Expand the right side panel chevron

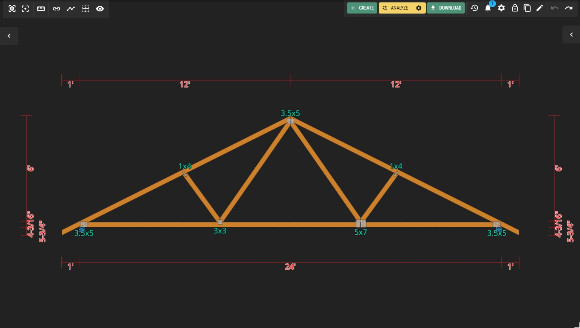pos(571,35)
